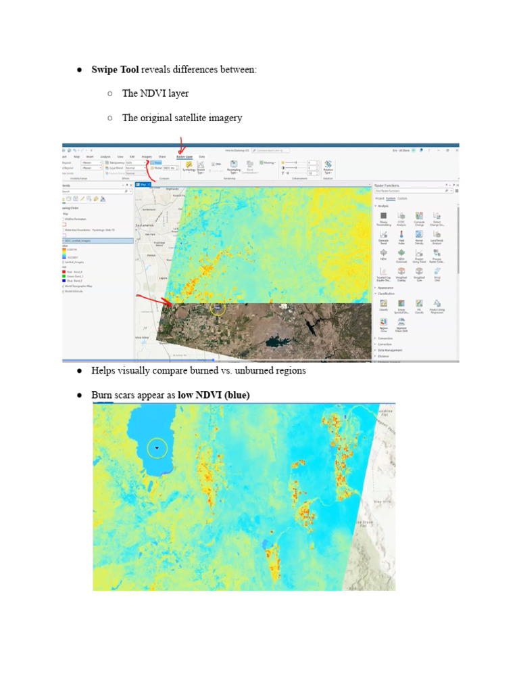Expand the Data Management category
The height and width of the screenshot is (693, 519).
376,350
